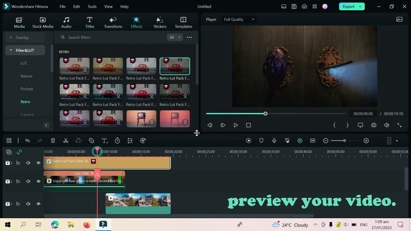Record a voiceover with microphone icon
Image resolution: width=411 pixels, height=231 pixels.
274,141
